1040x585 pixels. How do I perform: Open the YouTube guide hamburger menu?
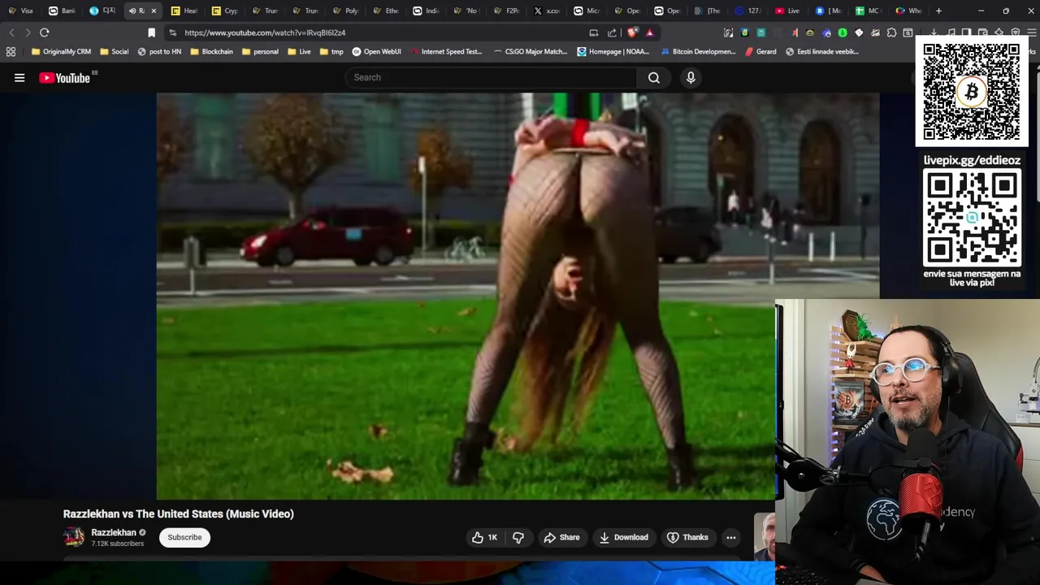click(19, 78)
